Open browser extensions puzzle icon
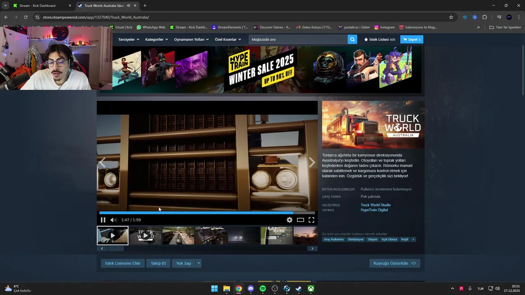525x295 pixels. tap(485, 17)
